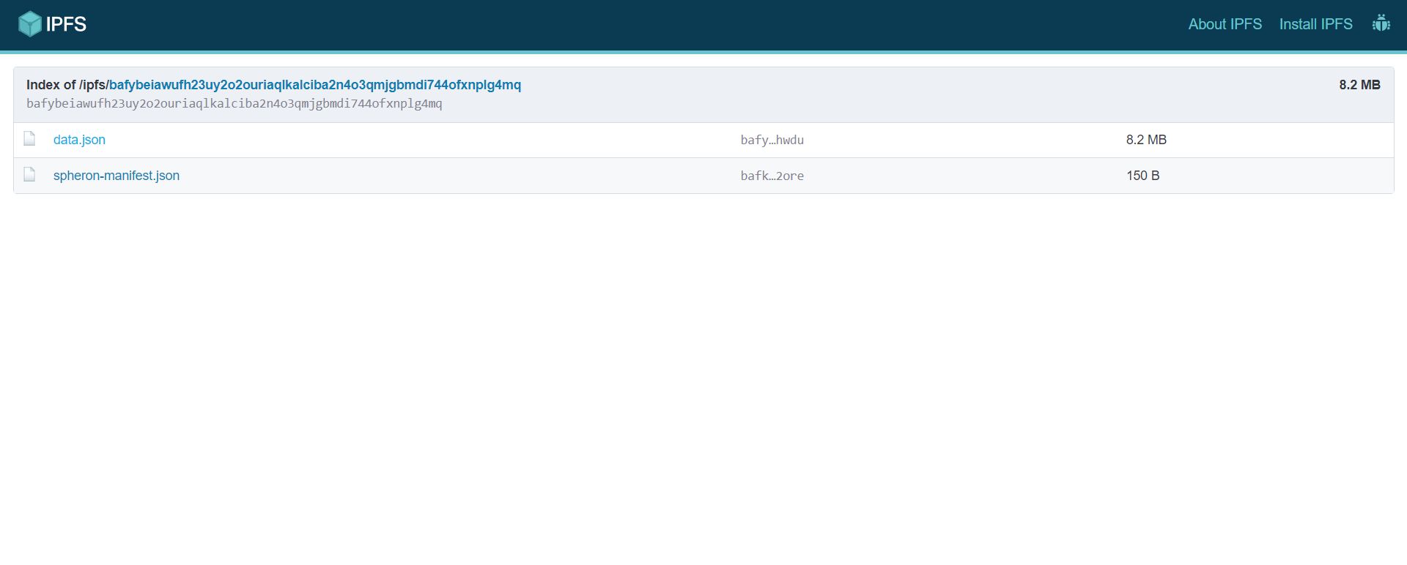Viewport: 1407px width, 565px height.
Task: Open the spheron-manifest.json file link
Action: pyautogui.click(x=117, y=176)
